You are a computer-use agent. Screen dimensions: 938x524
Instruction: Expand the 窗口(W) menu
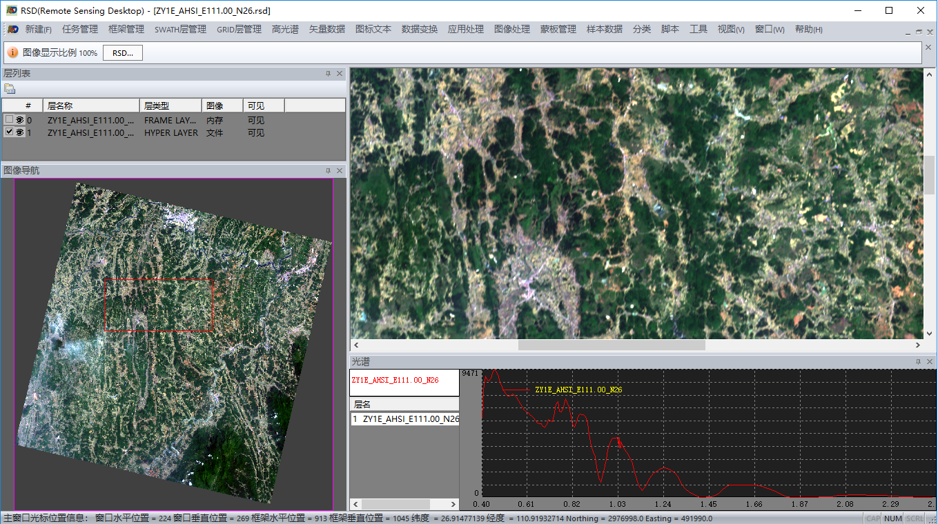(770, 30)
